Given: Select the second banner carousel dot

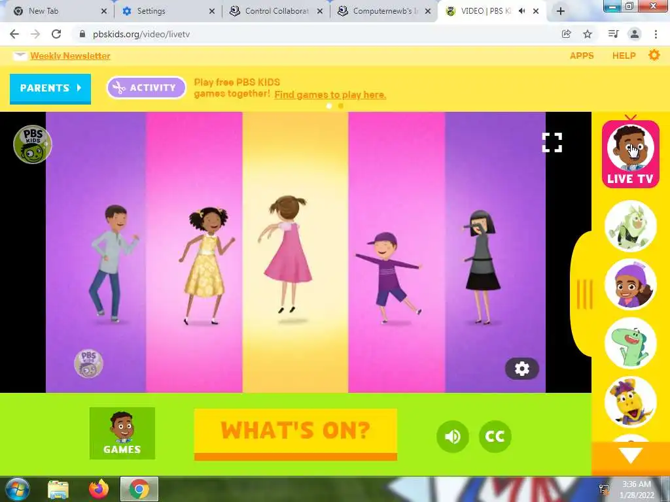Looking at the screenshot, I should pos(340,106).
